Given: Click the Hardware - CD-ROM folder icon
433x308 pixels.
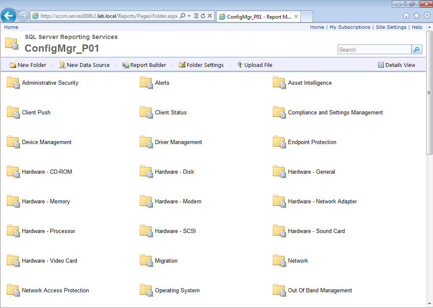Looking at the screenshot, I should (13, 172).
